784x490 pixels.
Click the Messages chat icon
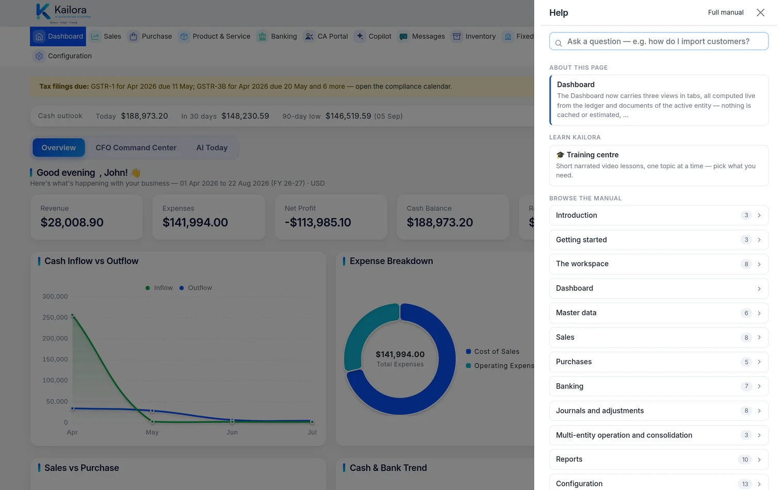coord(403,37)
